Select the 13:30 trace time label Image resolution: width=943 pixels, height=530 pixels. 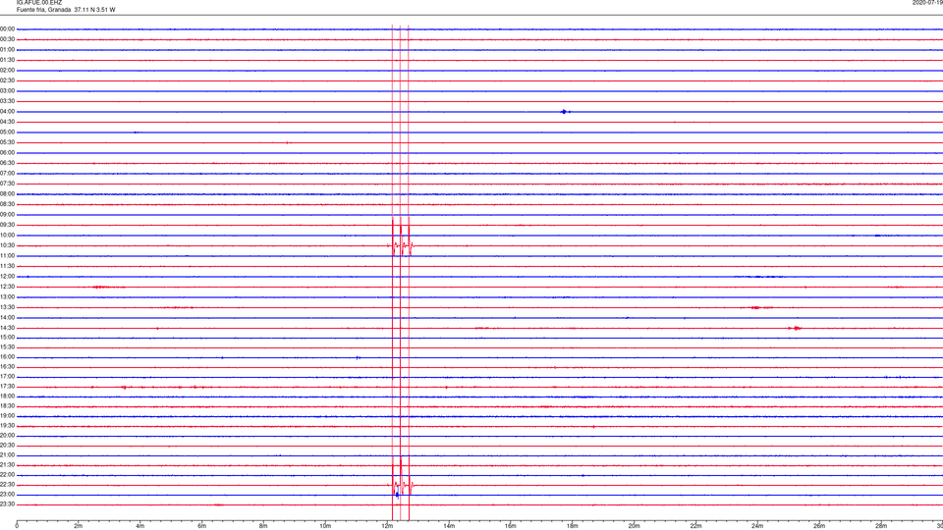click(x=7, y=307)
